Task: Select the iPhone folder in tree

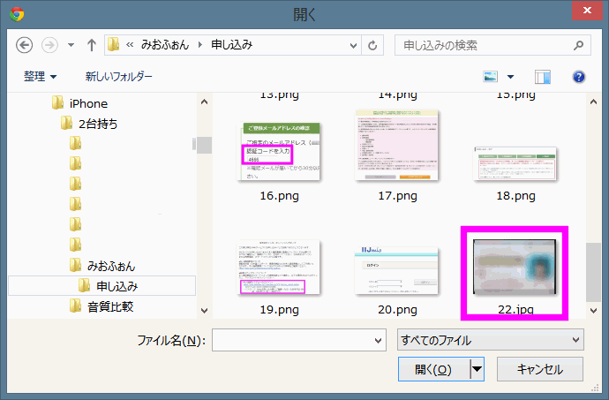Action: [x=88, y=103]
